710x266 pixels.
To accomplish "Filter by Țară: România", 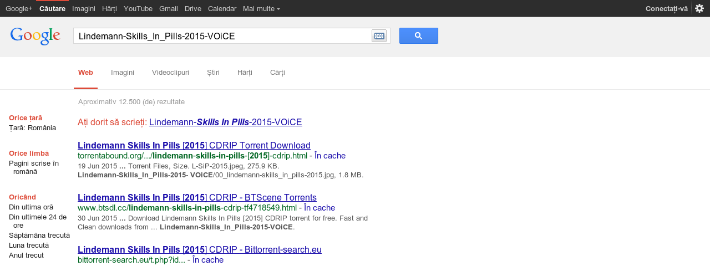I will pos(32,128).
